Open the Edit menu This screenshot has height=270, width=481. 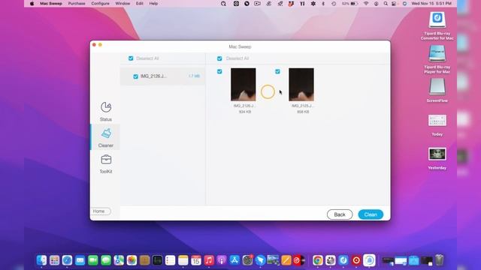tap(140, 4)
